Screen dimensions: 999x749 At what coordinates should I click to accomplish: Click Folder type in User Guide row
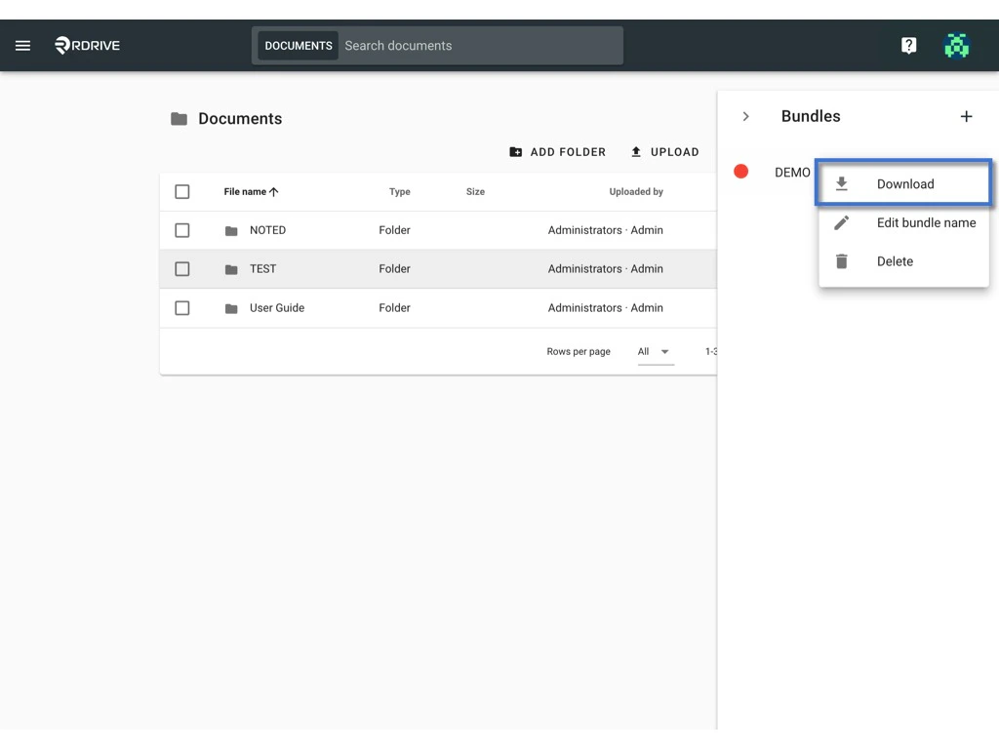click(x=394, y=307)
